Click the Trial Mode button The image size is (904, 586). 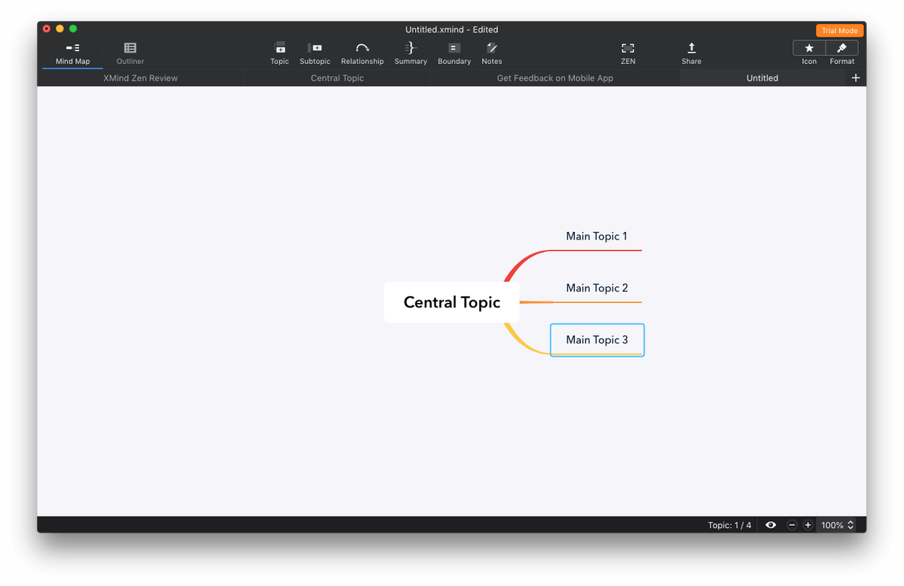point(839,31)
